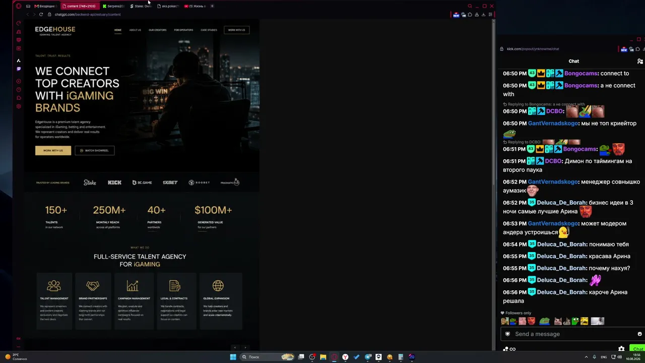Open ABOUT US in EdgeHouse navigation
Screen dimensions: 645x363
pos(135,30)
